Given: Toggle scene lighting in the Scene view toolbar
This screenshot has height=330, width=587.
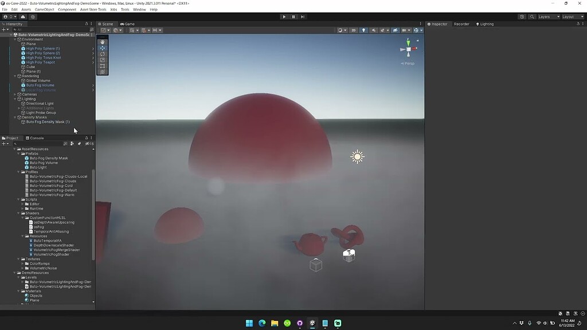Looking at the screenshot, I should pyautogui.click(x=364, y=30).
